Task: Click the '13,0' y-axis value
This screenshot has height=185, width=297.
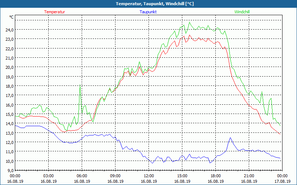Action: (x=10, y=133)
